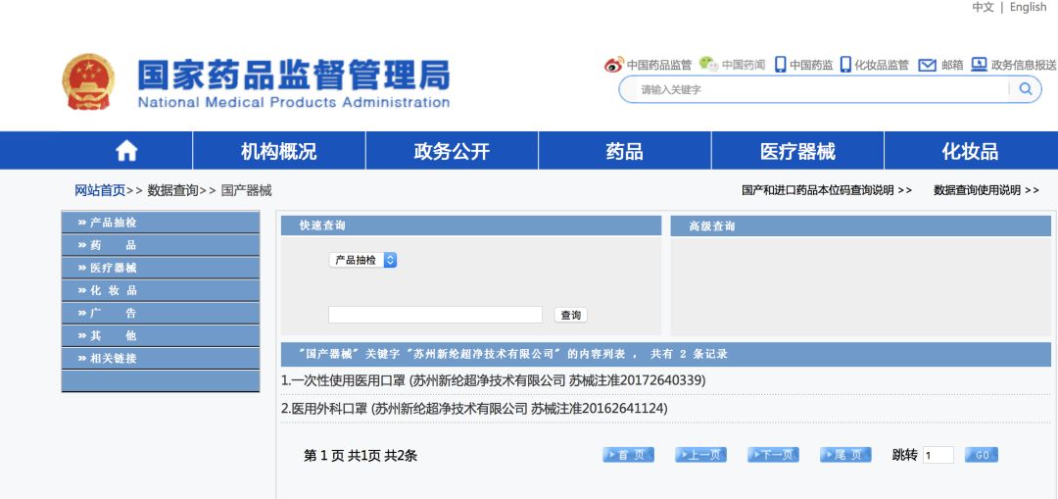Go to 下一页 next page

pyautogui.click(x=773, y=455)
